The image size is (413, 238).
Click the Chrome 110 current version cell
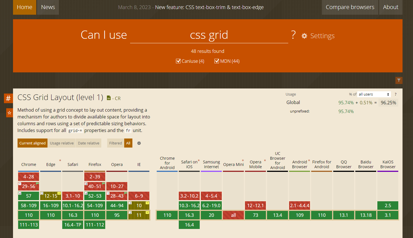tap(29, 215)
